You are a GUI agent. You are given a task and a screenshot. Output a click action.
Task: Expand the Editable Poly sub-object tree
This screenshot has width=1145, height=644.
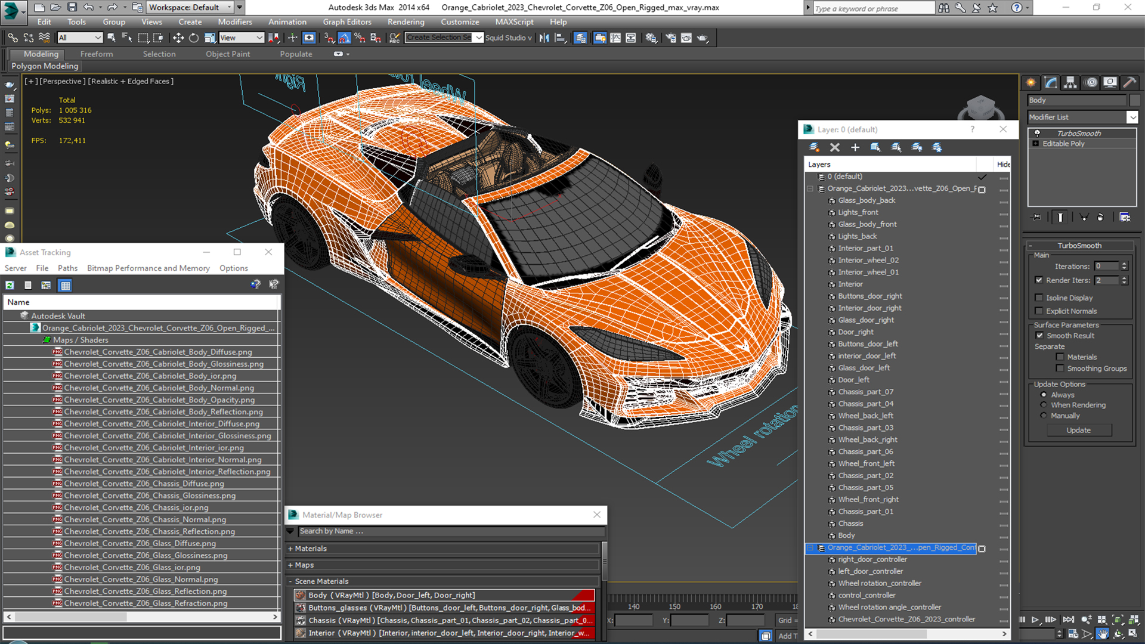click(1036, 144)
